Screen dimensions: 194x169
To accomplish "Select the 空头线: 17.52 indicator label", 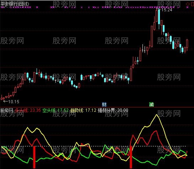I will point(55,110).
